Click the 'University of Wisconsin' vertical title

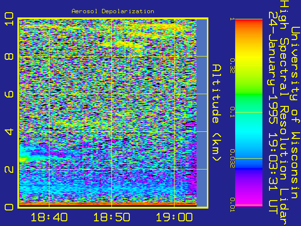point(295,113)
